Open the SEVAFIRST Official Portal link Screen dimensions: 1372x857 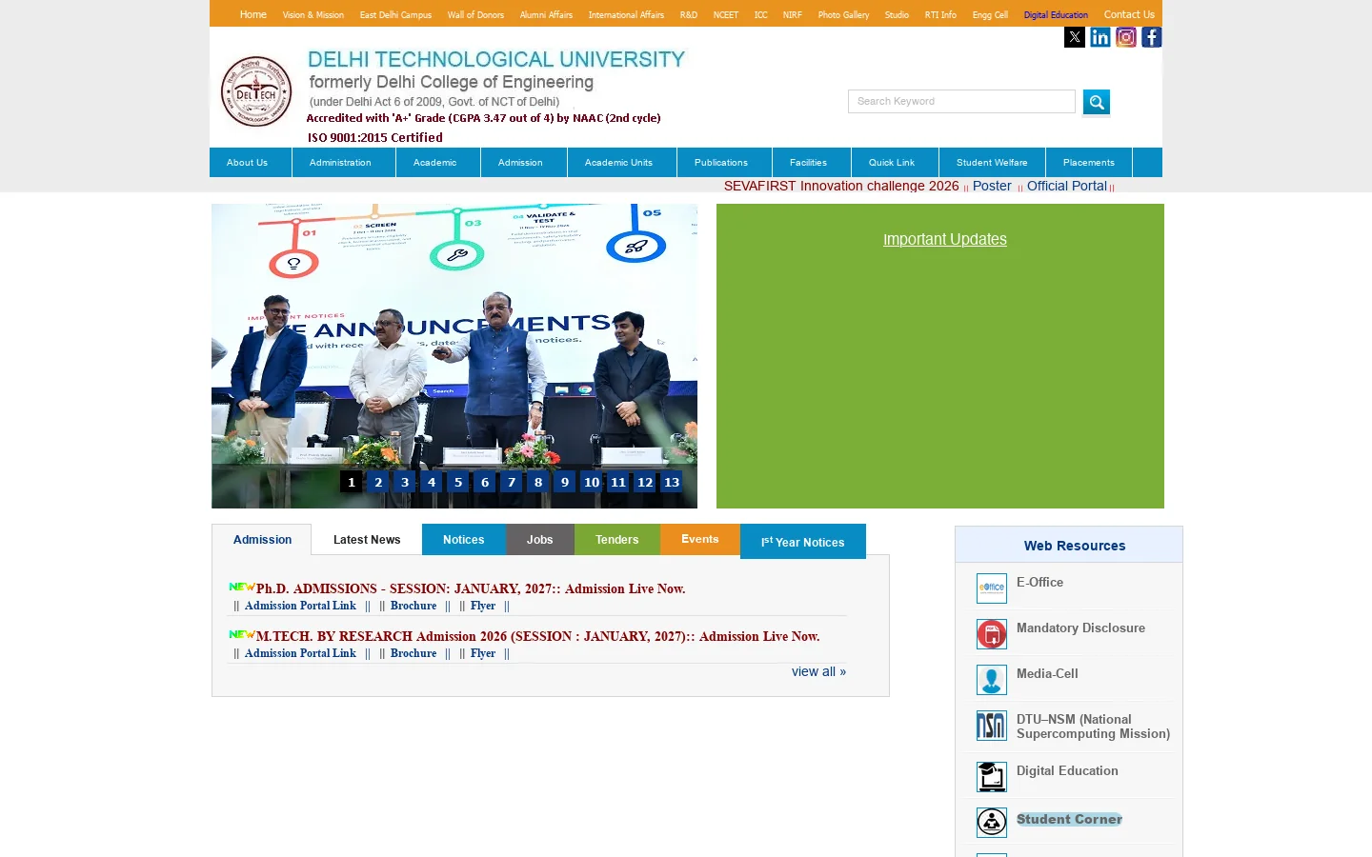[x=1067, y=186]
